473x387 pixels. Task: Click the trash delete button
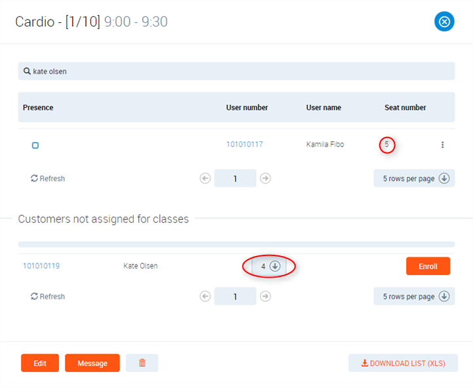[142, 363]
